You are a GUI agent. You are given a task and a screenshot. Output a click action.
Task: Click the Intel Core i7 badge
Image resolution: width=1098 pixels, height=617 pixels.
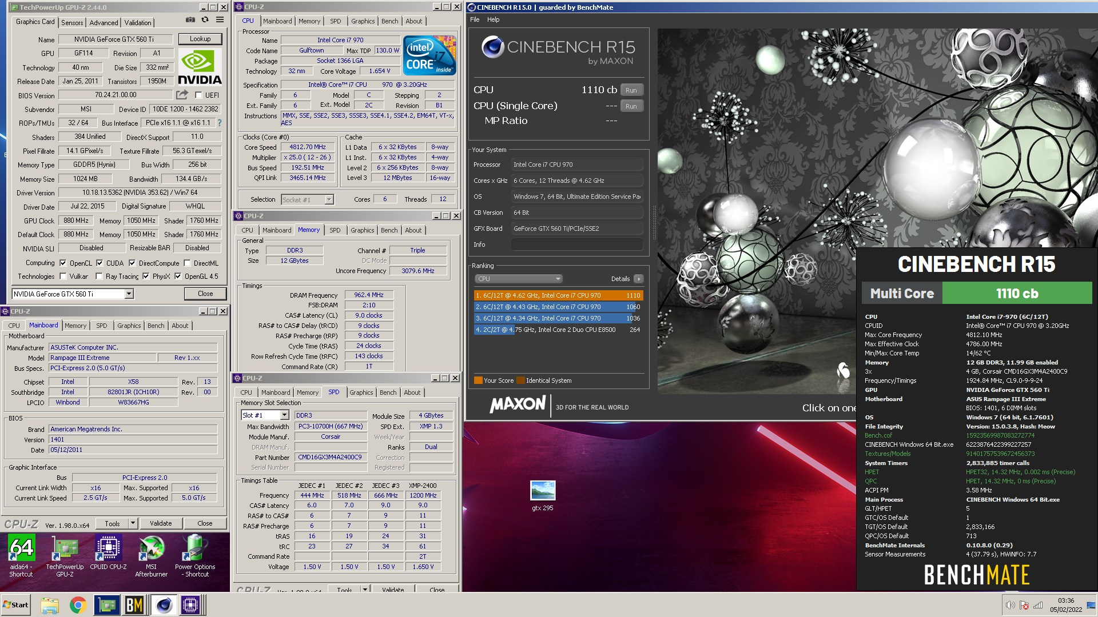tap(429, 55)
